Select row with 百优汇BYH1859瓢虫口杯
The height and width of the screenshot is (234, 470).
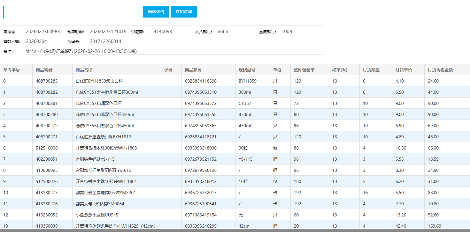[x=99, y=81]
